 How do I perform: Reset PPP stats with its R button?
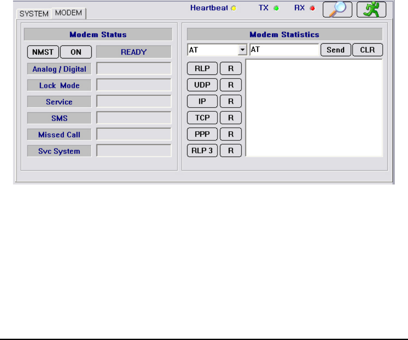pos(231,134)
